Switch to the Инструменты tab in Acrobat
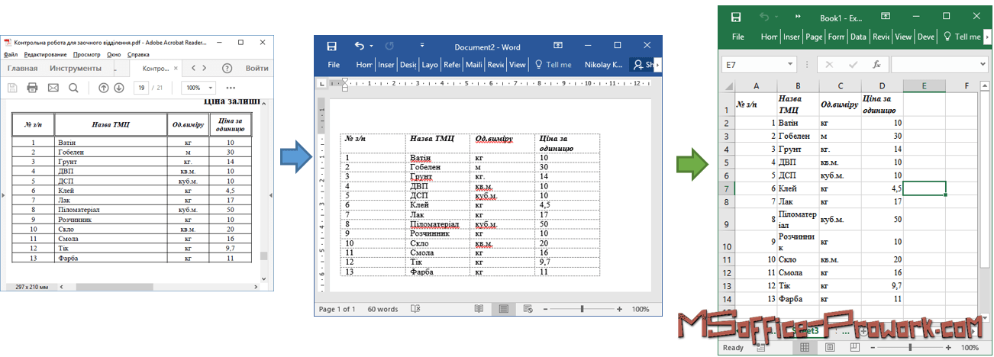Image resolution: width=994 pixels, height=357 pixels. point(75,68)
